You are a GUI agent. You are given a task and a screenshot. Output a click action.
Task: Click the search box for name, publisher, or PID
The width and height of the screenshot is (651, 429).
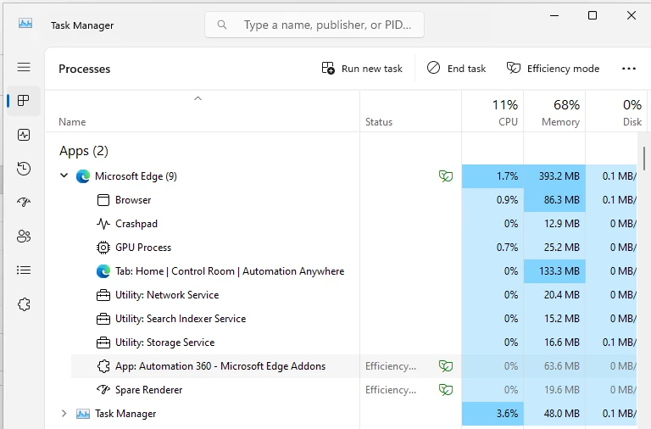pos(314,25)
